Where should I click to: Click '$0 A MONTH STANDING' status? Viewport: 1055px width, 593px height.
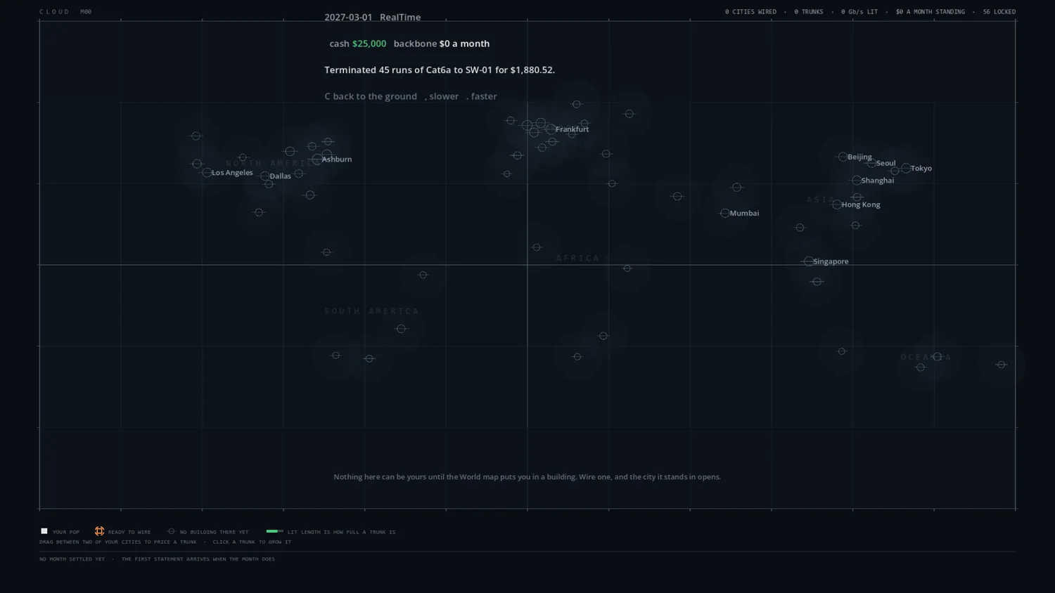pos(931,12)
